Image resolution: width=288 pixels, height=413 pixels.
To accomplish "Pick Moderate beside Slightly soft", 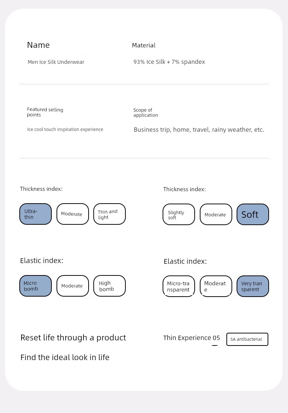I will [x=216, y=215].
